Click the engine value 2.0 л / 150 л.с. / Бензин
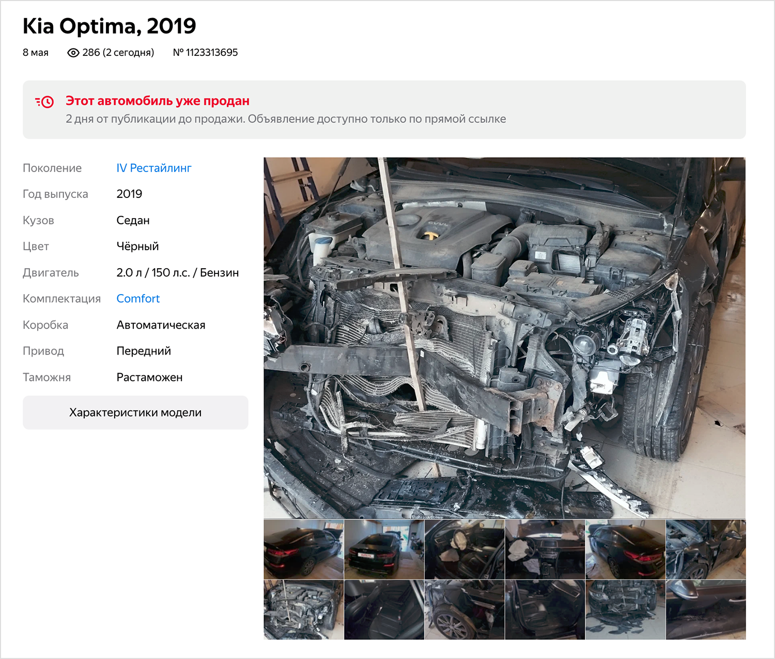 tap(178, 272)
